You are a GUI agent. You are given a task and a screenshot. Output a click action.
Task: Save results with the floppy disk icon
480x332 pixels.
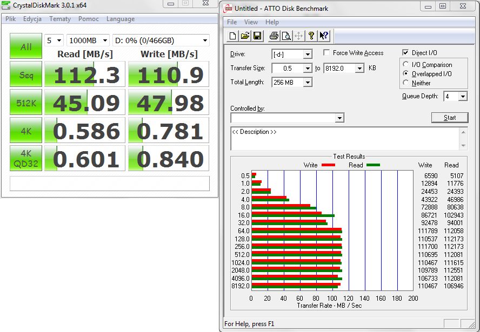pyautogui.click(x=257, y=36)
